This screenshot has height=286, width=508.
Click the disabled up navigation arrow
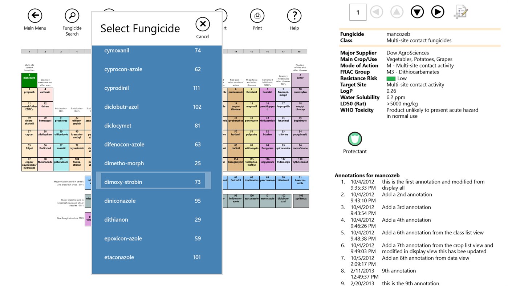[x=397, y=12]
